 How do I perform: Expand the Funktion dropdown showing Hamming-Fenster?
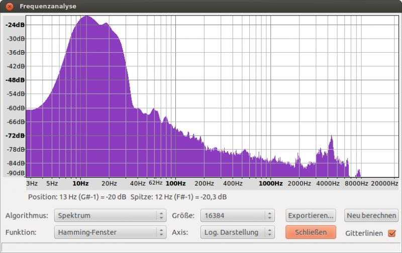click(x=111, y=232)
